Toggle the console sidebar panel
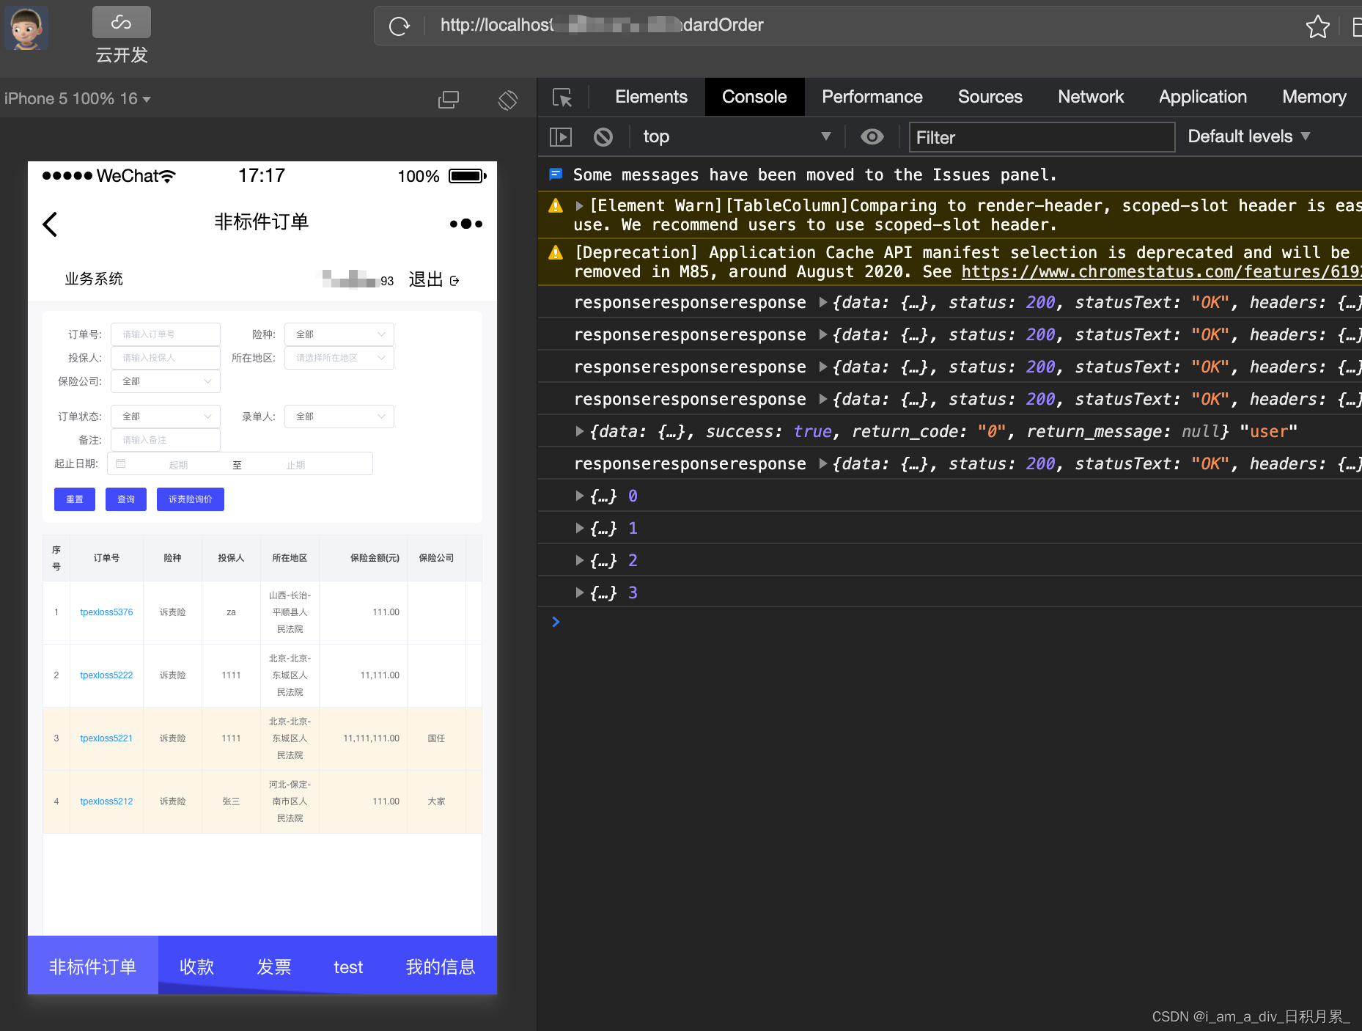The height and width of the screenshot is (1031, 1362). pyautogui.click(x=561, y=137)
